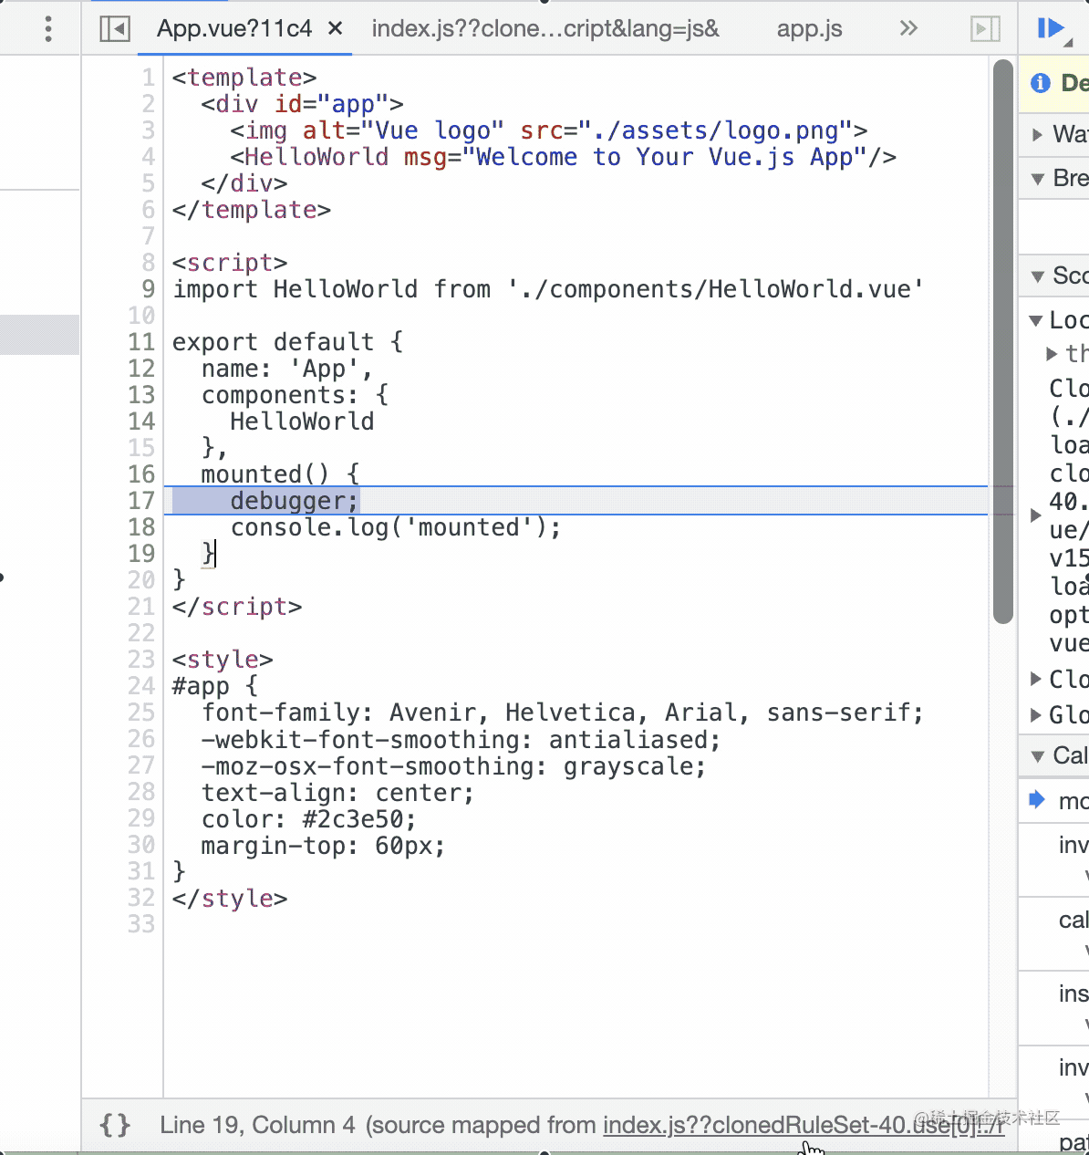Switch to the index.js??clone tab
This screenshot has height=1155, width=1089.
545,28
